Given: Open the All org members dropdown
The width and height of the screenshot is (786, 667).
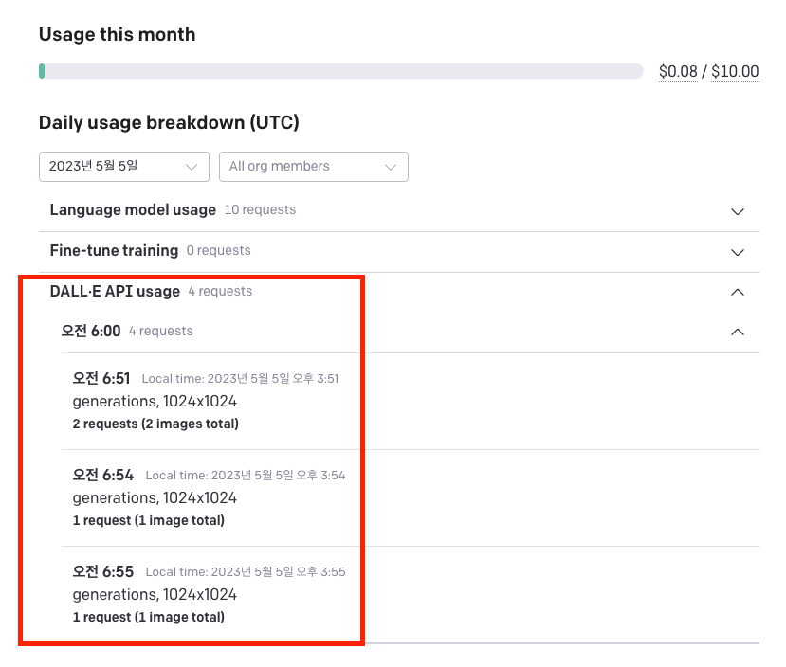Looking at the screenshot, I should pyautogui.click(x=313, y=167).
